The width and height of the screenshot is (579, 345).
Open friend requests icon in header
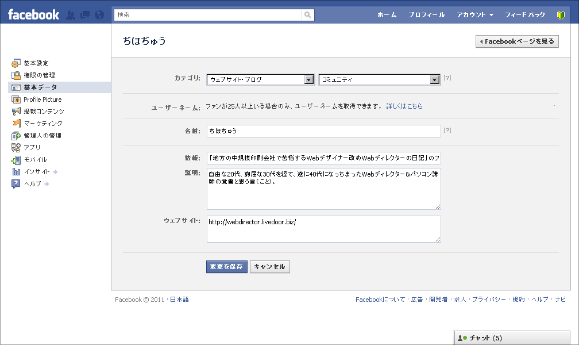coord(71,15)
